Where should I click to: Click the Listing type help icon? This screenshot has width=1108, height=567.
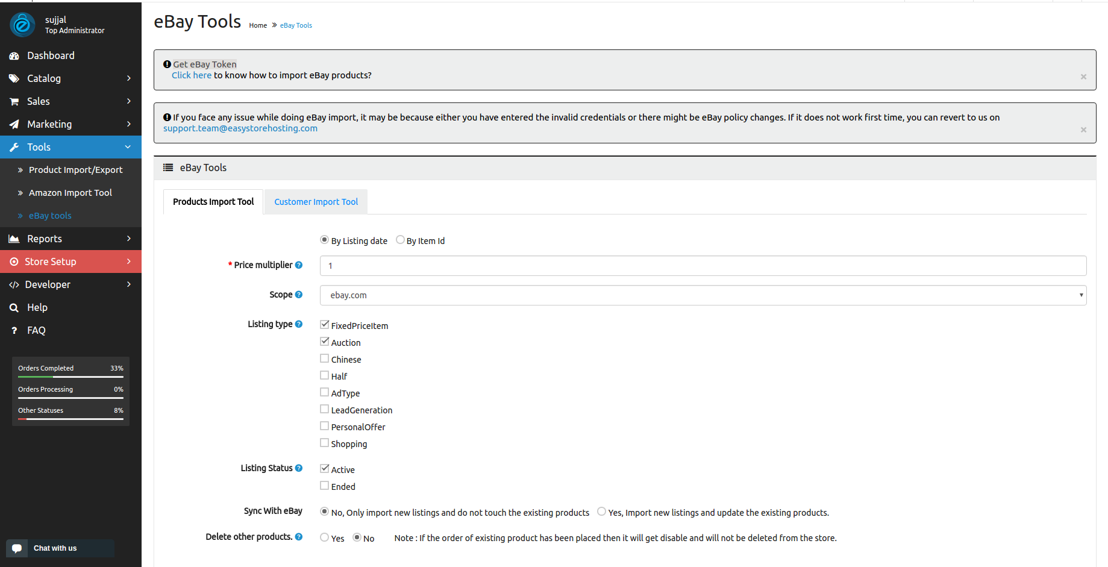click(299, 324)
